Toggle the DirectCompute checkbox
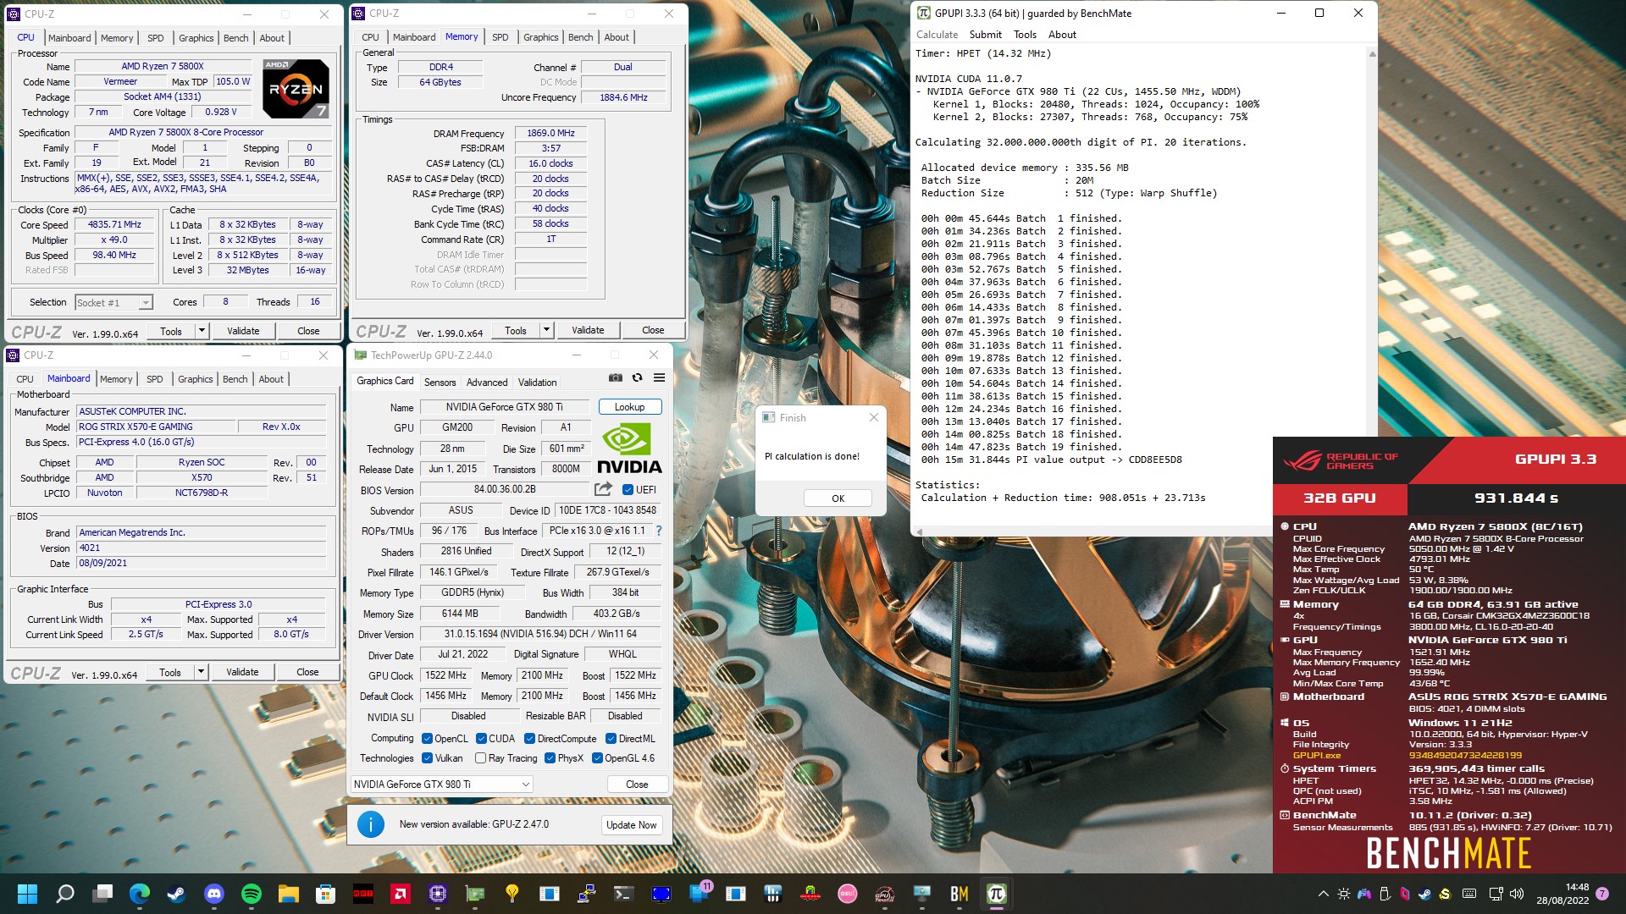The width and height of the screenshot is (1626, 914). tap(529, 739)
